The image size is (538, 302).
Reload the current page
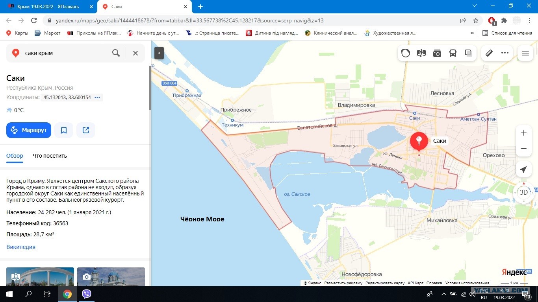pyautogui.click(x=34, y=20)
